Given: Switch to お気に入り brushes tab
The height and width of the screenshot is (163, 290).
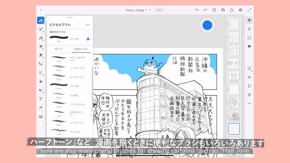Looking at the screenshot, I should 81,49.
